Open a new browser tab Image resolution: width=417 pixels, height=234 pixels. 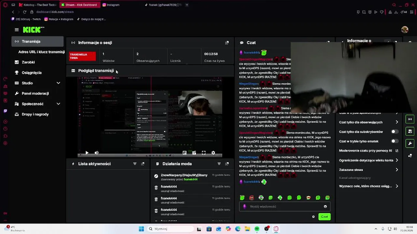[x=187, y=5]
